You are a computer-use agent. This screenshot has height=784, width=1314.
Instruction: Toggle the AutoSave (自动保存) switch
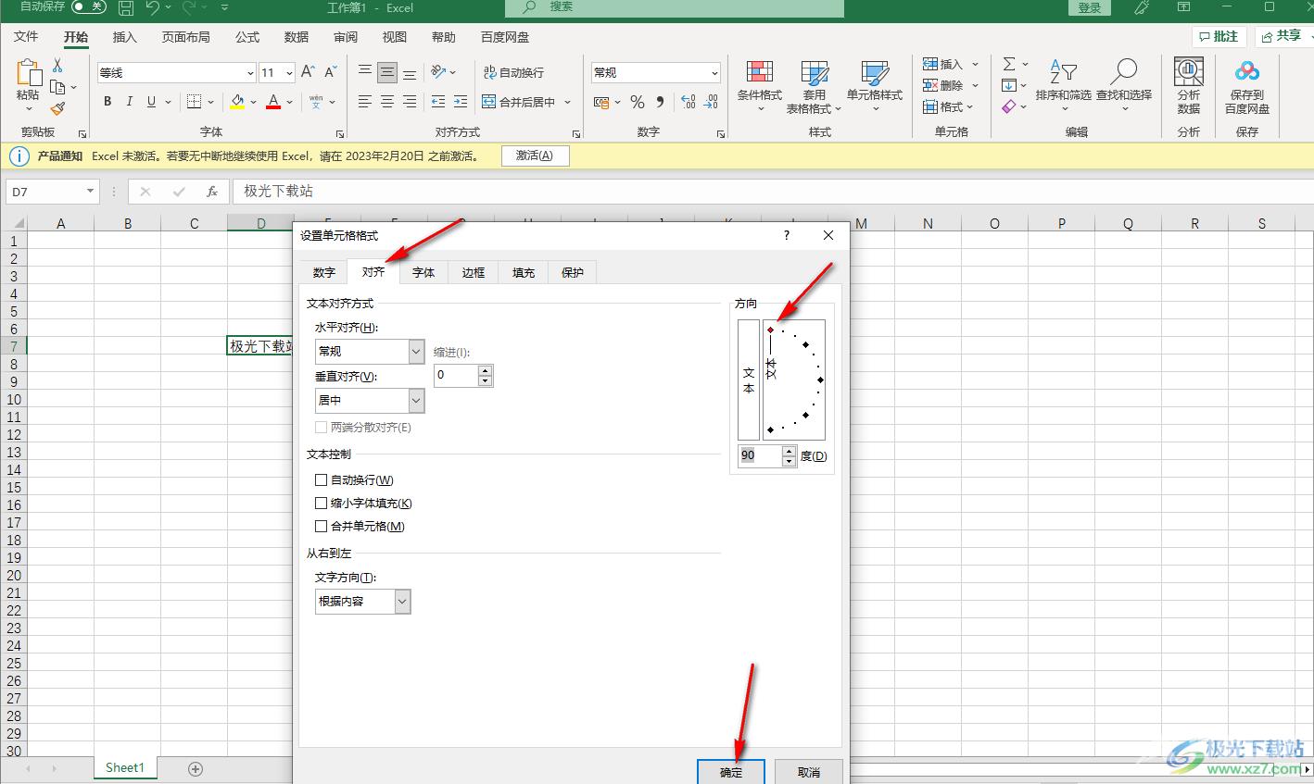tap(89, 7)
